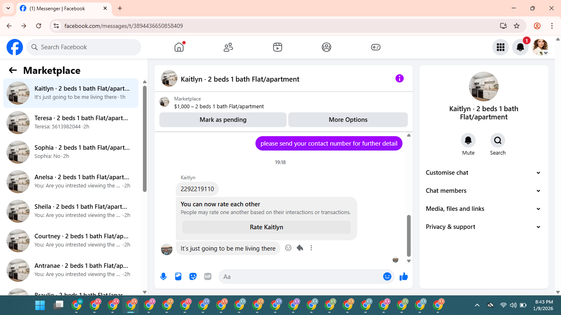Image resolution: width=561 pixels, height=315 pixels.
Task: Open emoji picker in message box
Action: pyautogui.click(x=387, y=276)
